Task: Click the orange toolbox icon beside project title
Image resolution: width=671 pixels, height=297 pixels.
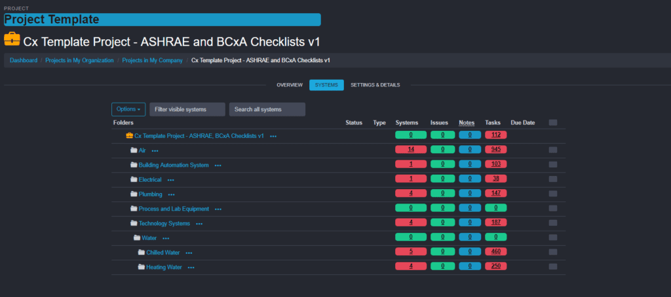Action: click(x=12, y=39)
